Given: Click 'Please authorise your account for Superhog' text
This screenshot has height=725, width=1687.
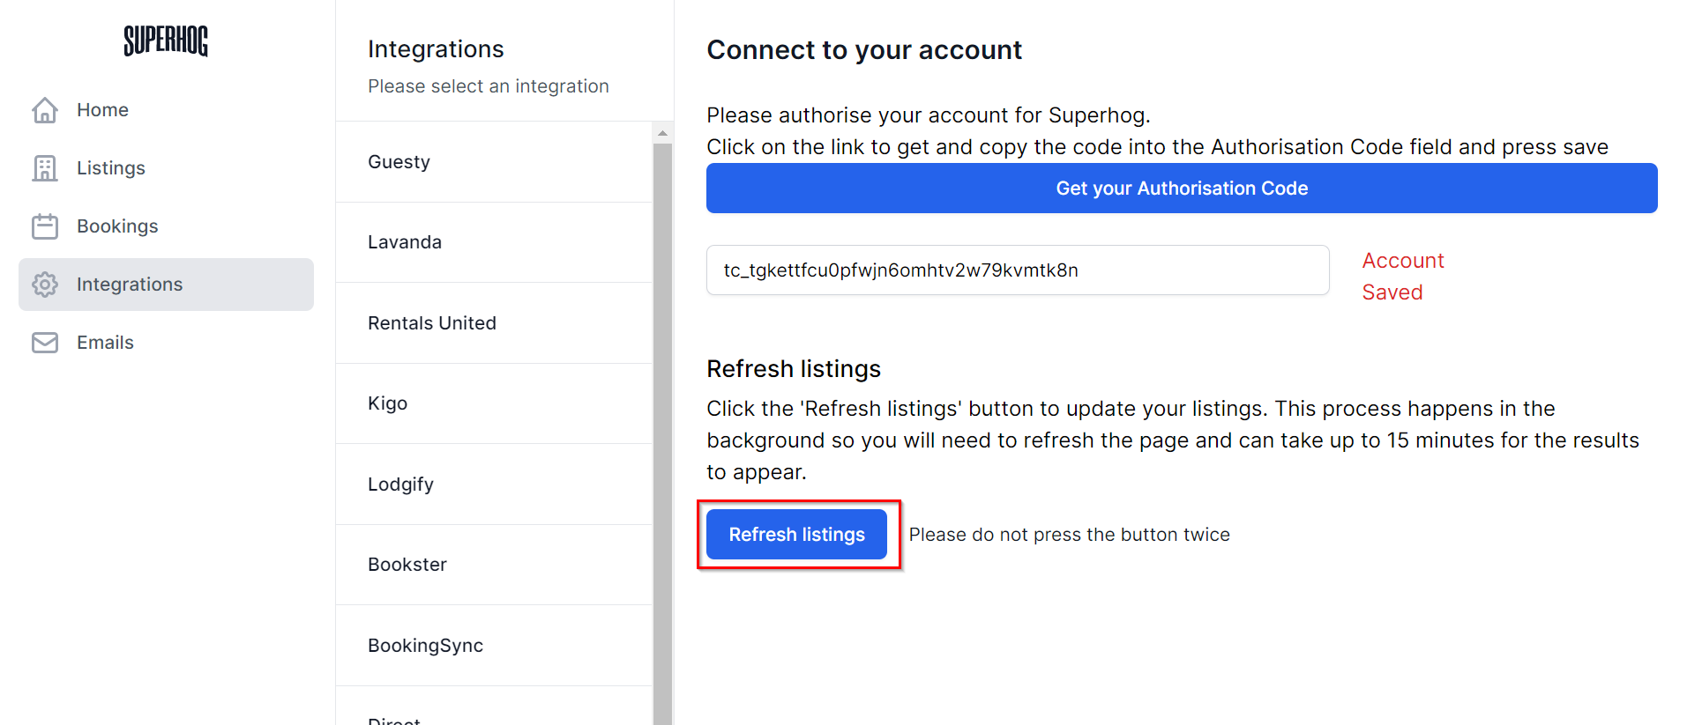Looking at the screenshot, I should coord(929,115).
